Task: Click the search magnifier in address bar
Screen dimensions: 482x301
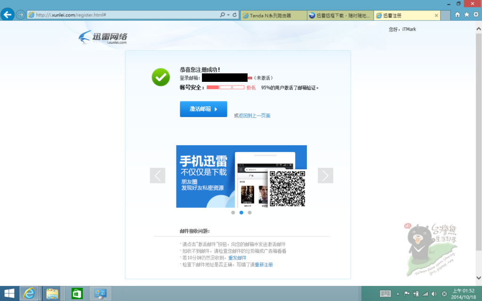Action: (x=222, y=15)
